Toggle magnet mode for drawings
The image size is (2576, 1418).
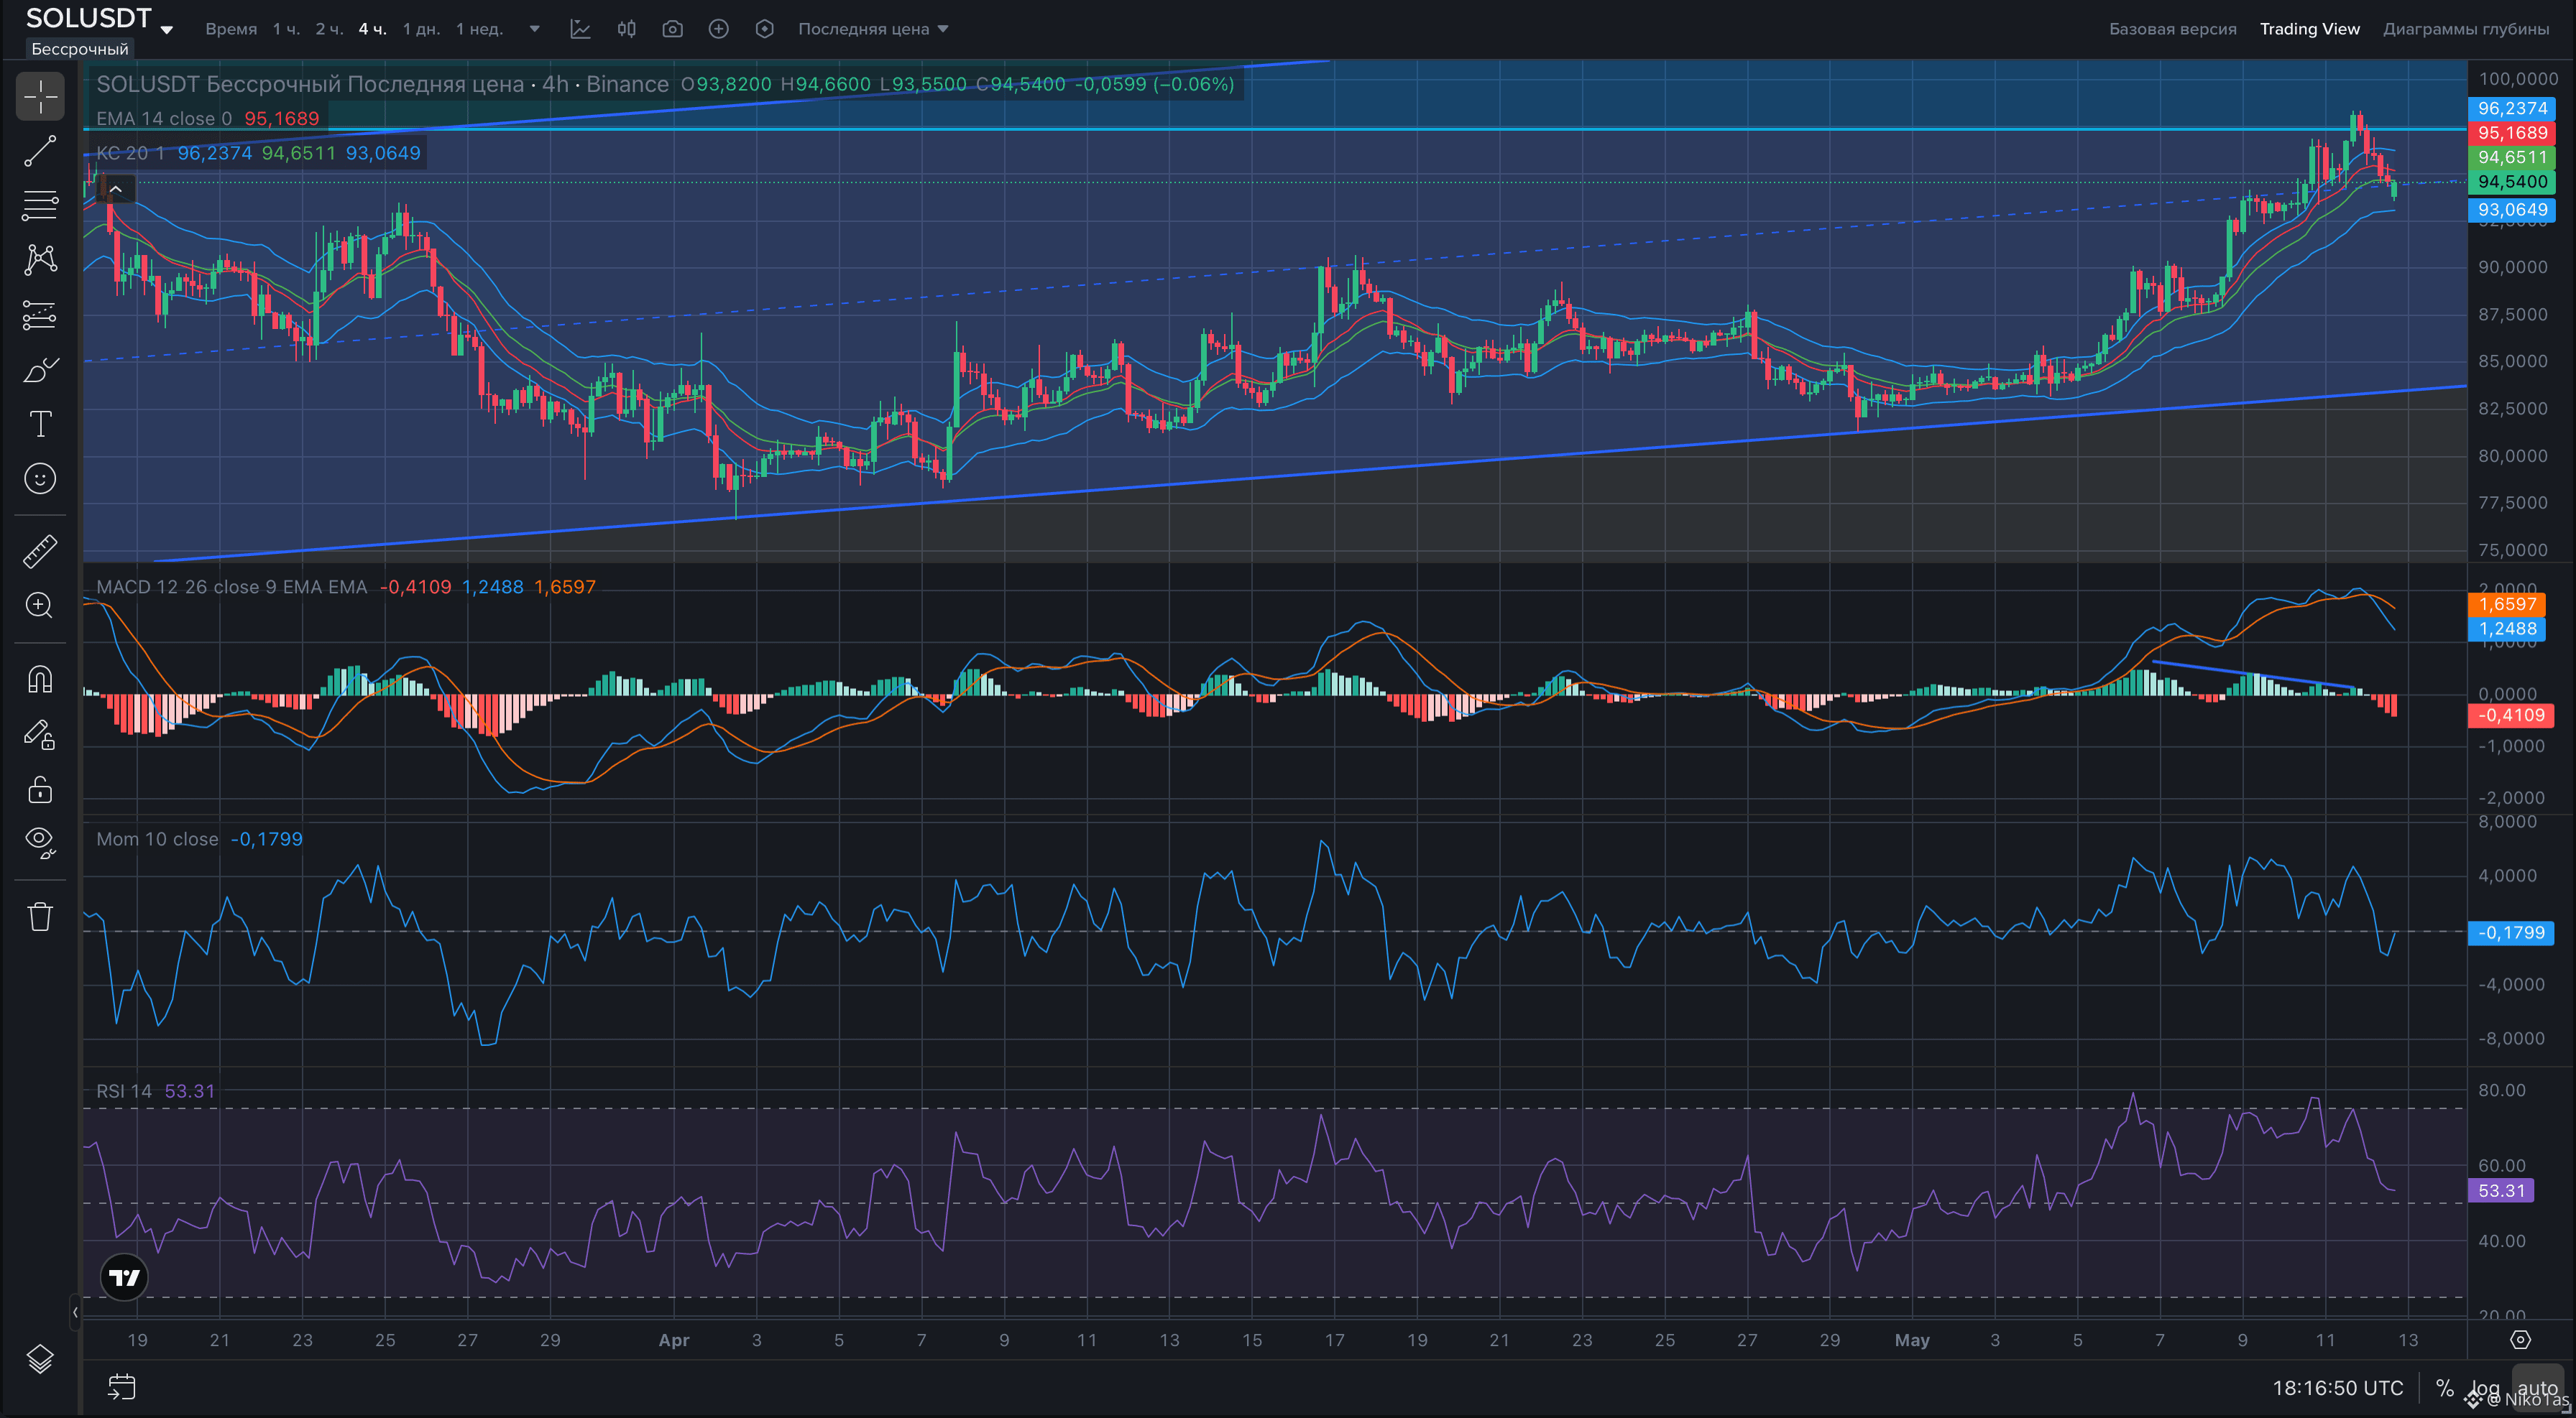click(x=40, y=680)
